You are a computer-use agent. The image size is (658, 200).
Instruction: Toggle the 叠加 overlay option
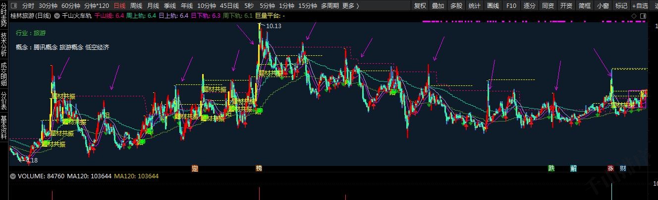(x=438, y=6)
